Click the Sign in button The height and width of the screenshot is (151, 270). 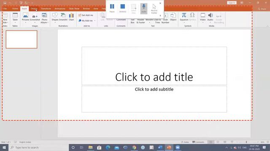[x=232, y=3]
